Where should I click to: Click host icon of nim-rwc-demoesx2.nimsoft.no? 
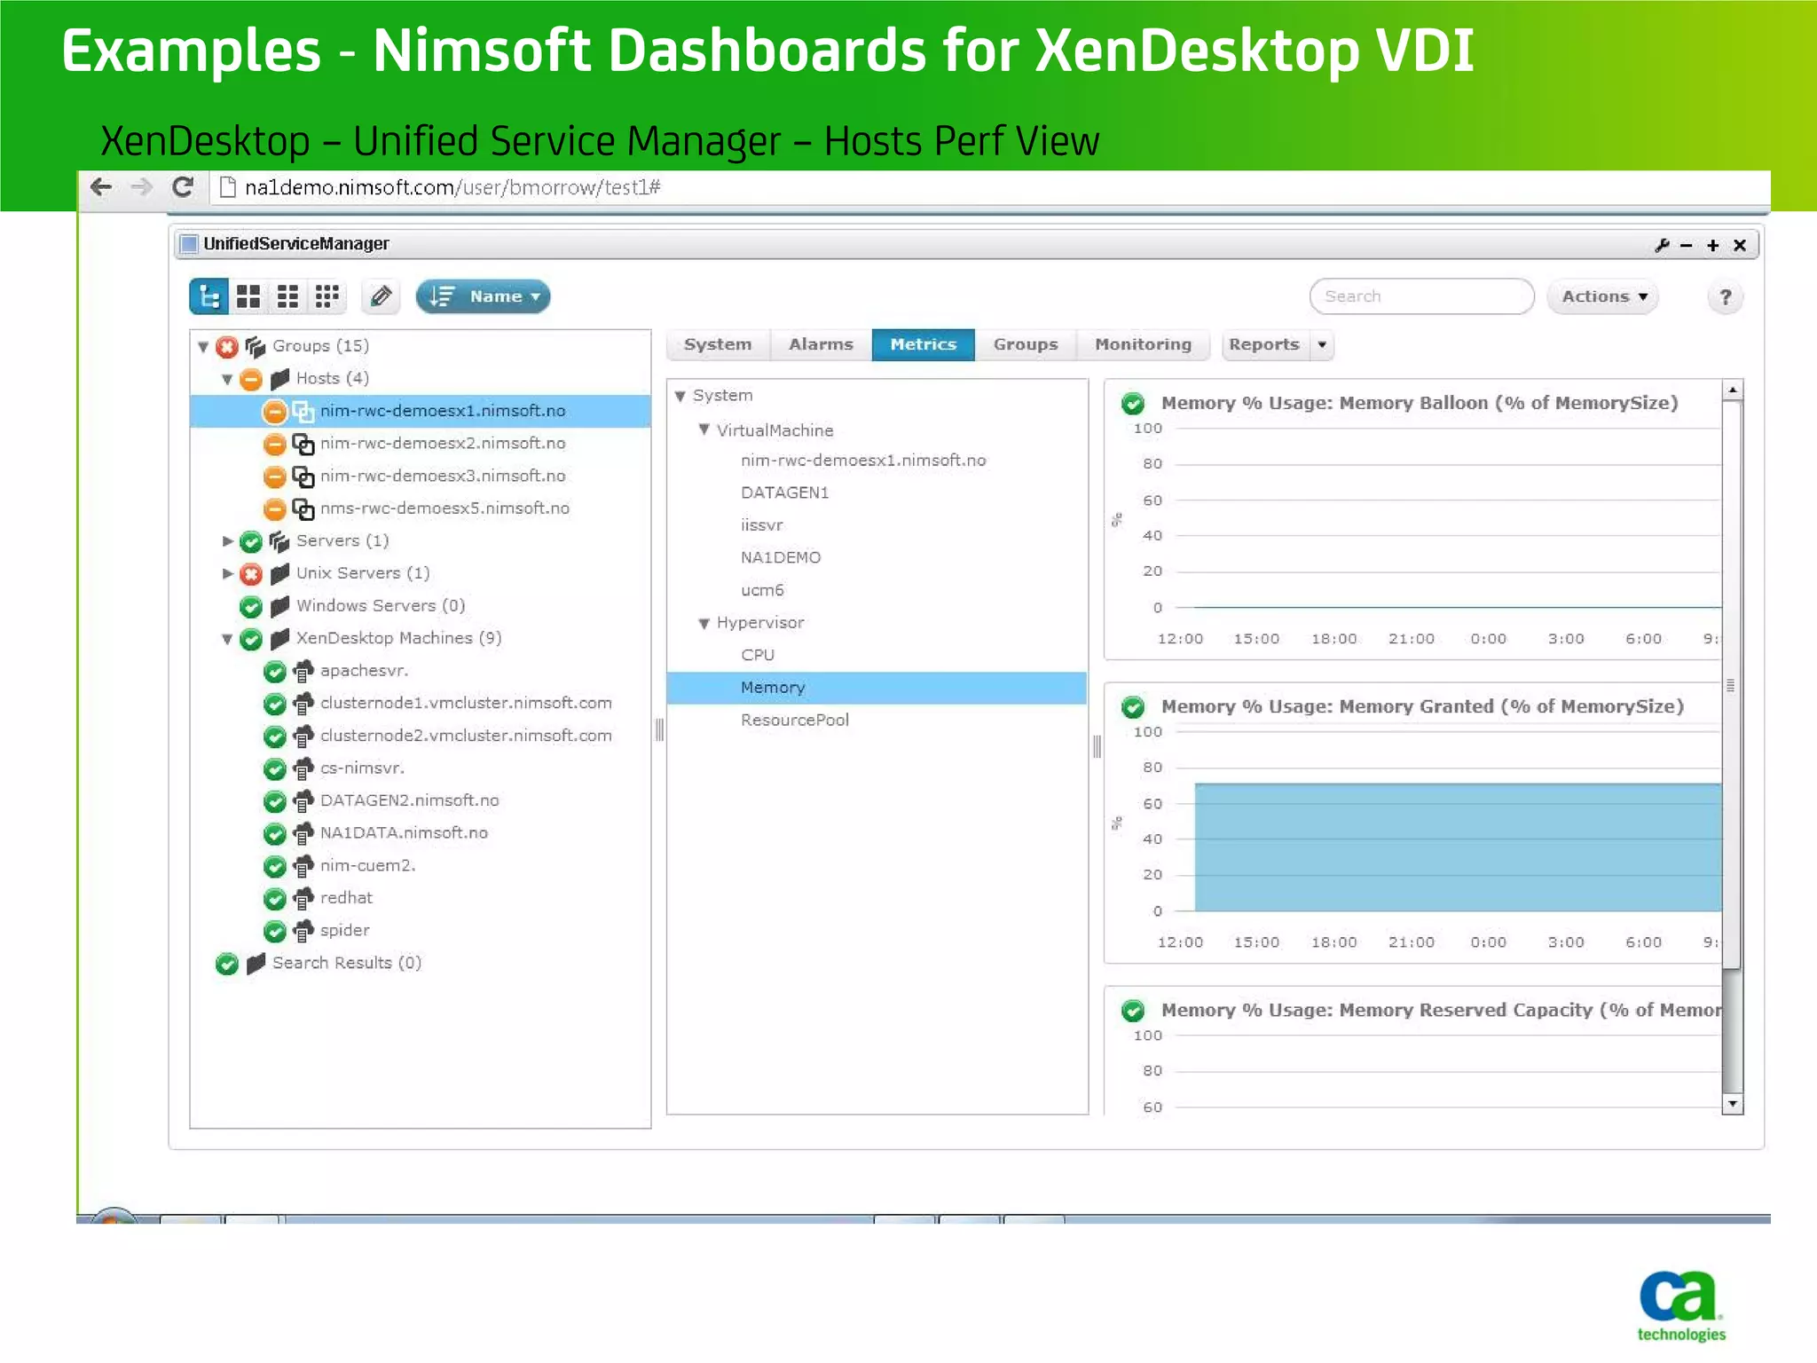coord(303,444)
